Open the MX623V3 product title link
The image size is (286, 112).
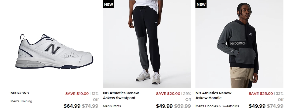(x=20, y=93)
